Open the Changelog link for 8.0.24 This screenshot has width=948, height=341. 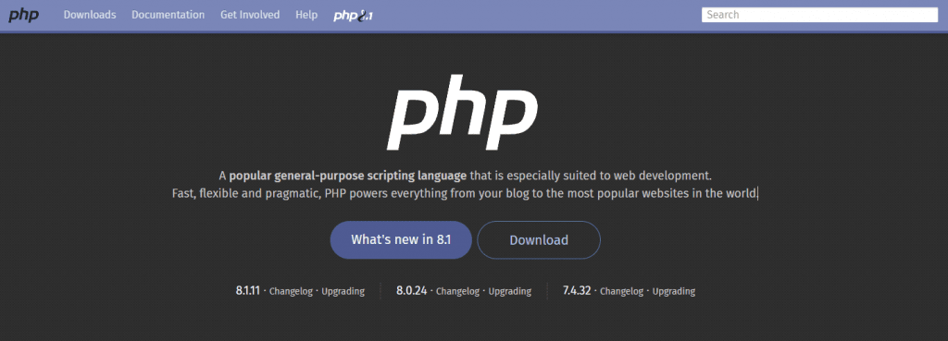coord(457,291)
